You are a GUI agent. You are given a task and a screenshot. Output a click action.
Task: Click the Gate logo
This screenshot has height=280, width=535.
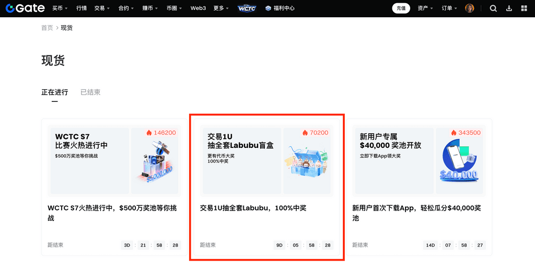pyautogui.click(x=25, y=8)
